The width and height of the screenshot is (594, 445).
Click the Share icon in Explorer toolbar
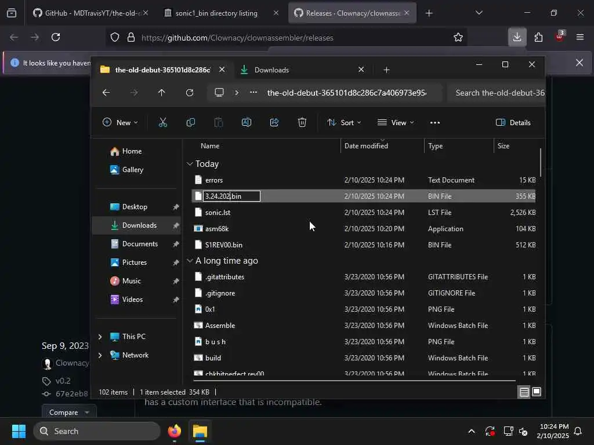pyautogui.click(x=274, y=123)
